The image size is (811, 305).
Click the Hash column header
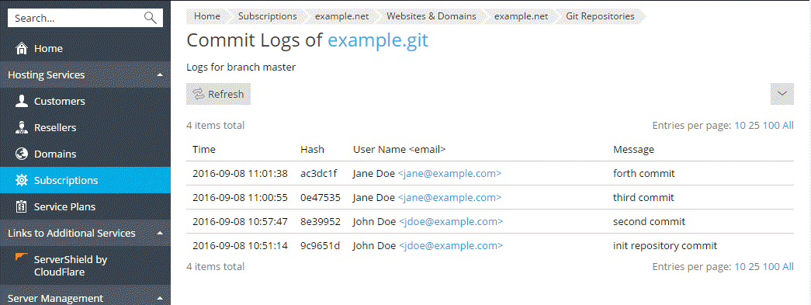[x=313, y=150]
